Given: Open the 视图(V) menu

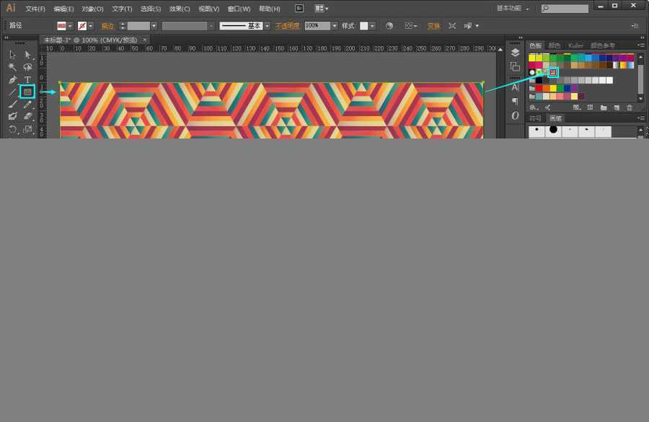Looking at the screenshot, I should (x=208, y=9).
